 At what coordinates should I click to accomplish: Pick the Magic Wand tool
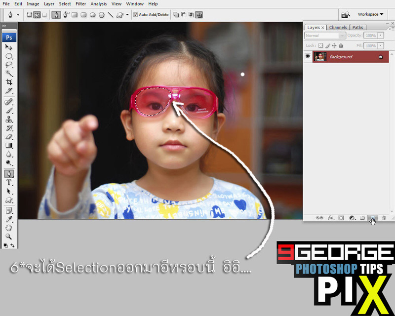click(9, 73)
